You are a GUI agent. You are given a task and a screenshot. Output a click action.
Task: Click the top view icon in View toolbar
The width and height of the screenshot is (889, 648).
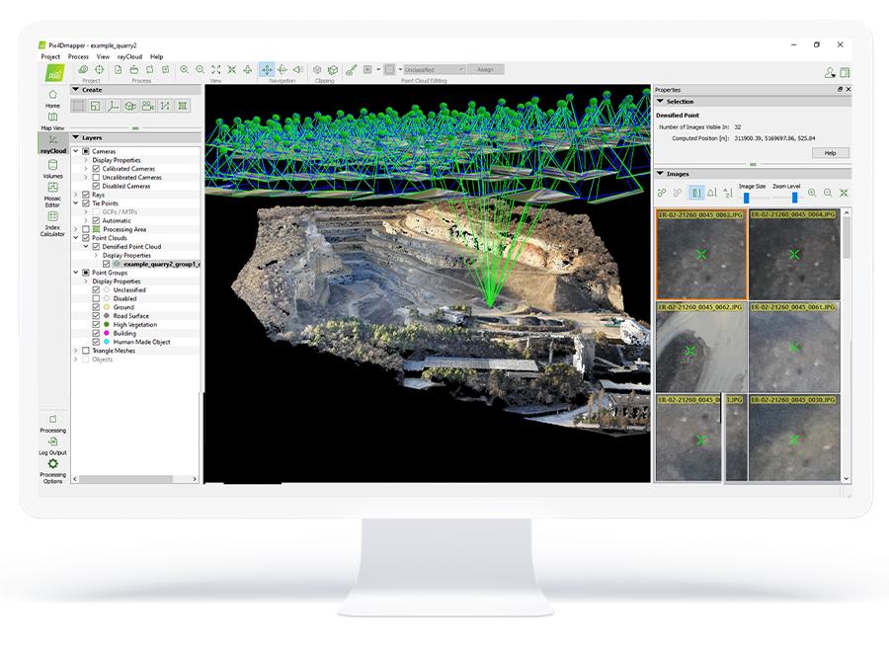pos(248,70)
